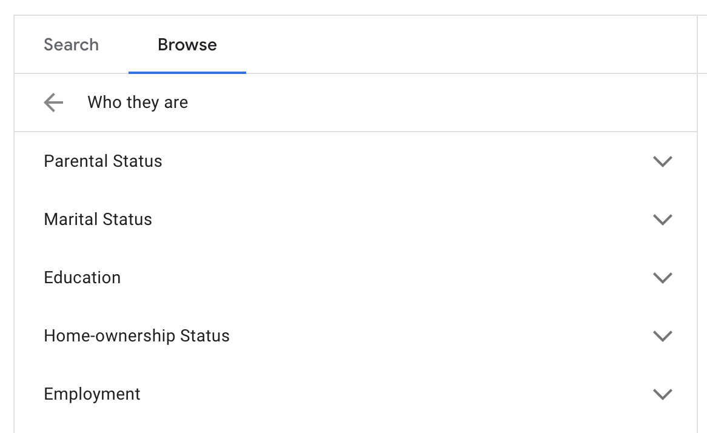Expand Marital Status with its chevron
Screen dimensions: 707x433
pyautogui.click(x=662, y=220)
